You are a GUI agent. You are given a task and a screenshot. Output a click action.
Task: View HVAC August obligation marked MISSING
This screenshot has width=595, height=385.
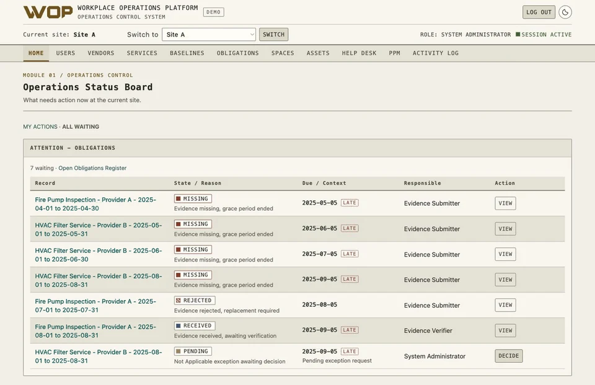coord(505,280)
